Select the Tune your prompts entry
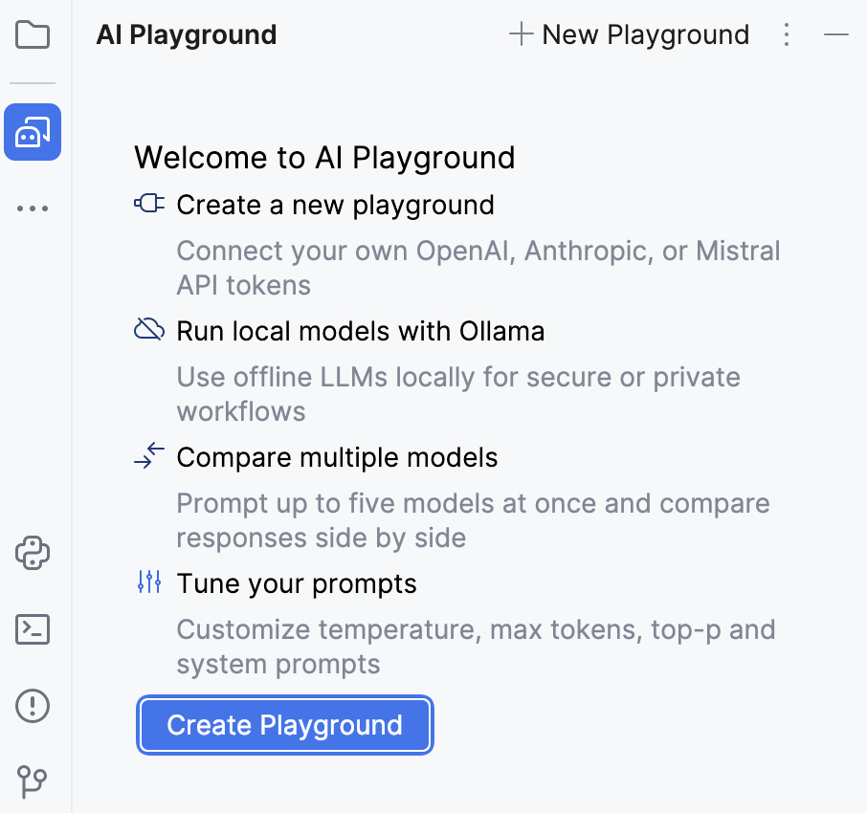This screenshot has width=867, height=813. (297, 582)
